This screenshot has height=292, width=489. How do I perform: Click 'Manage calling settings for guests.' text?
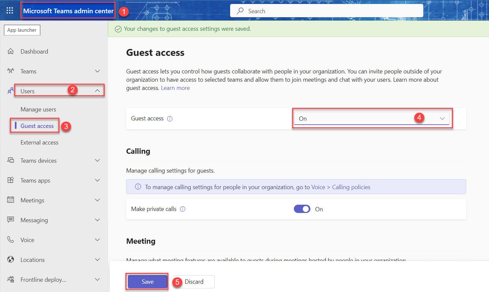click(x=170, y=171)
